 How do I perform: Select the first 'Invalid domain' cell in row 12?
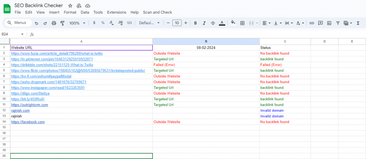(285, 111)
